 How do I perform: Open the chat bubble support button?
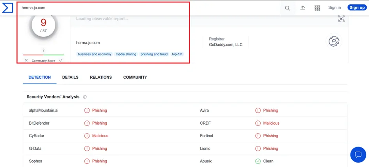(358, 154)
